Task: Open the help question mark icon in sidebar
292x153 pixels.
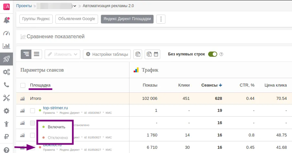Action: pyautogui.click(x=6, y=150)
